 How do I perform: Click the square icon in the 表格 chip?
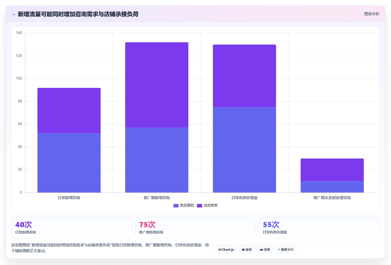[x=243, y=250]
